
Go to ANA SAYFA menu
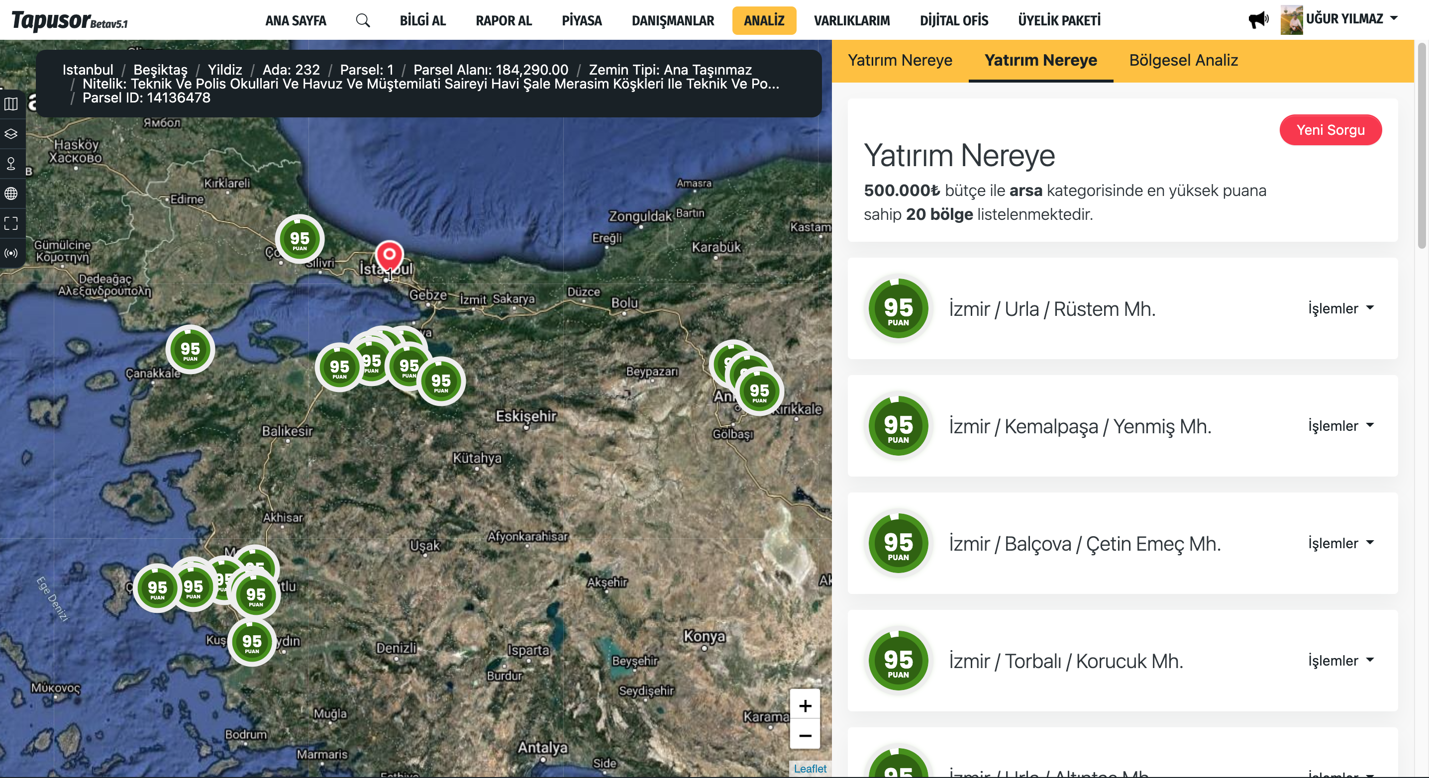coord(296,20)
